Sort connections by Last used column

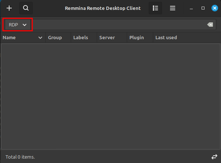[187, 38]
